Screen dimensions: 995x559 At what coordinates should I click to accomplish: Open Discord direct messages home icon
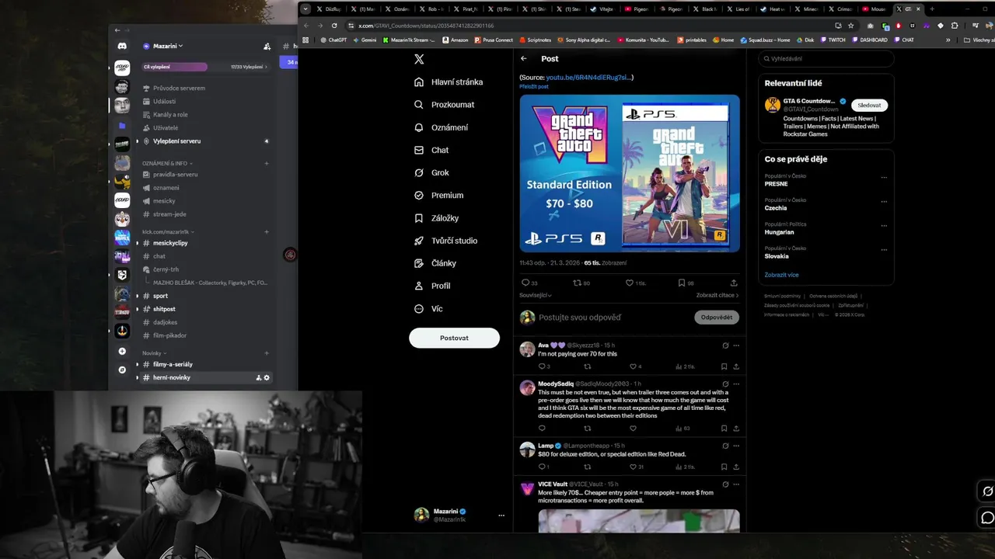(x=122, y=47)
